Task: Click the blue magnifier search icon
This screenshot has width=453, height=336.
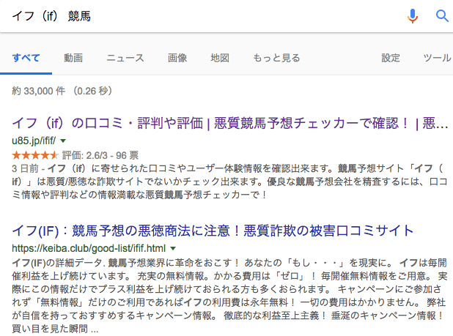Action: coord(442,16)
